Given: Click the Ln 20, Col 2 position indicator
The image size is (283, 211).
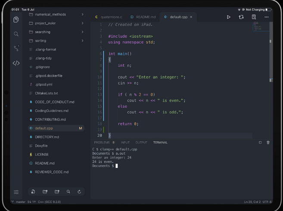Looking at the screenshot, I should click(252, 202).
